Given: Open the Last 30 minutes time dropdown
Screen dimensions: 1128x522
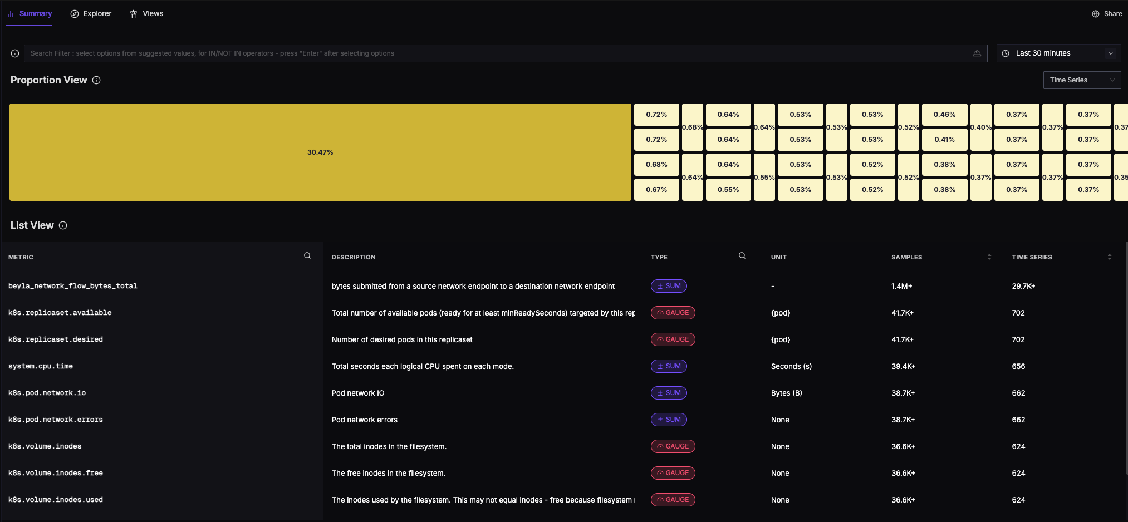Looking at the screenshot, I should point(1058,53).
